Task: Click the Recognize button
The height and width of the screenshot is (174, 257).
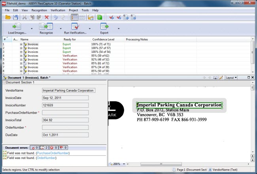Action: point(46,29)
